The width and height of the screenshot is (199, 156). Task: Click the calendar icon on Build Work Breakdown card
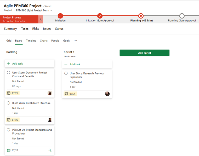[9, 120]
